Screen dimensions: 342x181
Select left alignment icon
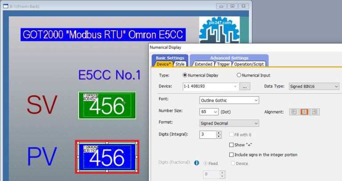point(294,112)
